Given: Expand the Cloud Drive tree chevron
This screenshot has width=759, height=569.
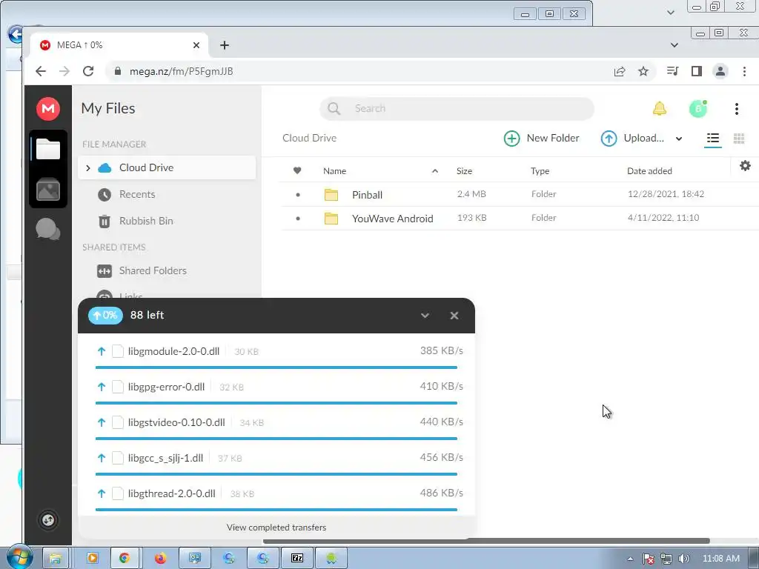Looking at the screenshot, I should (87, 168).
